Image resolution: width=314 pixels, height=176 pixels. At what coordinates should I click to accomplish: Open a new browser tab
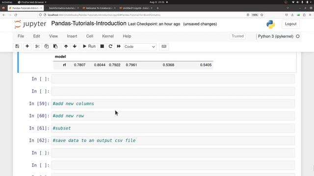pos(158,8)
